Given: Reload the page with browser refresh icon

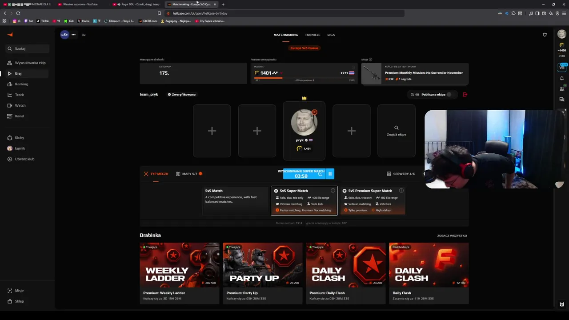Looking at the screenshot, I should (18, 13).
